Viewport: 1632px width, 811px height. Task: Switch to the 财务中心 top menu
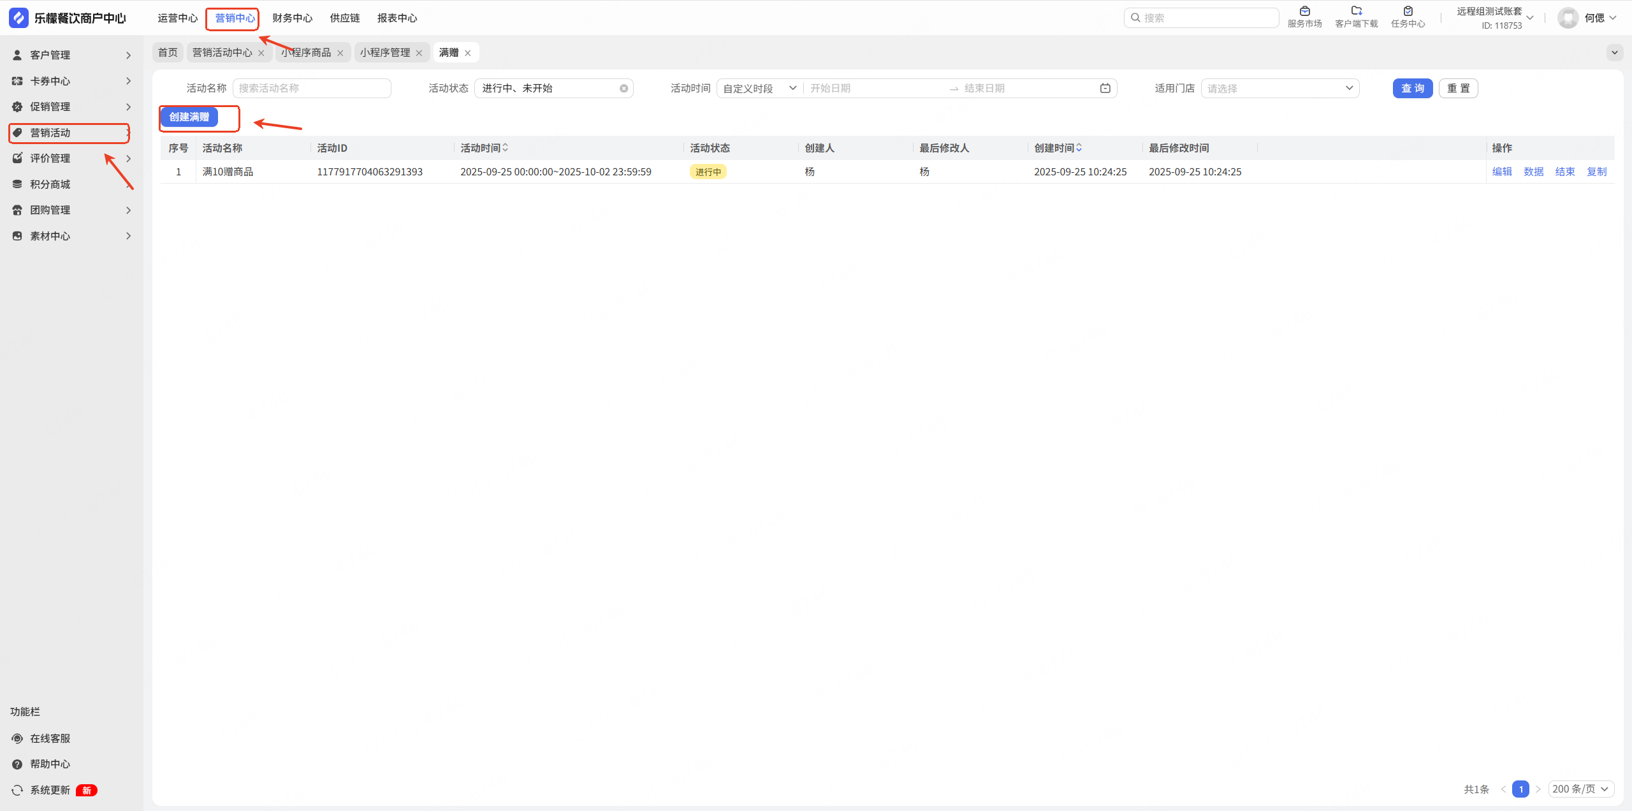[x=292, y=18]
